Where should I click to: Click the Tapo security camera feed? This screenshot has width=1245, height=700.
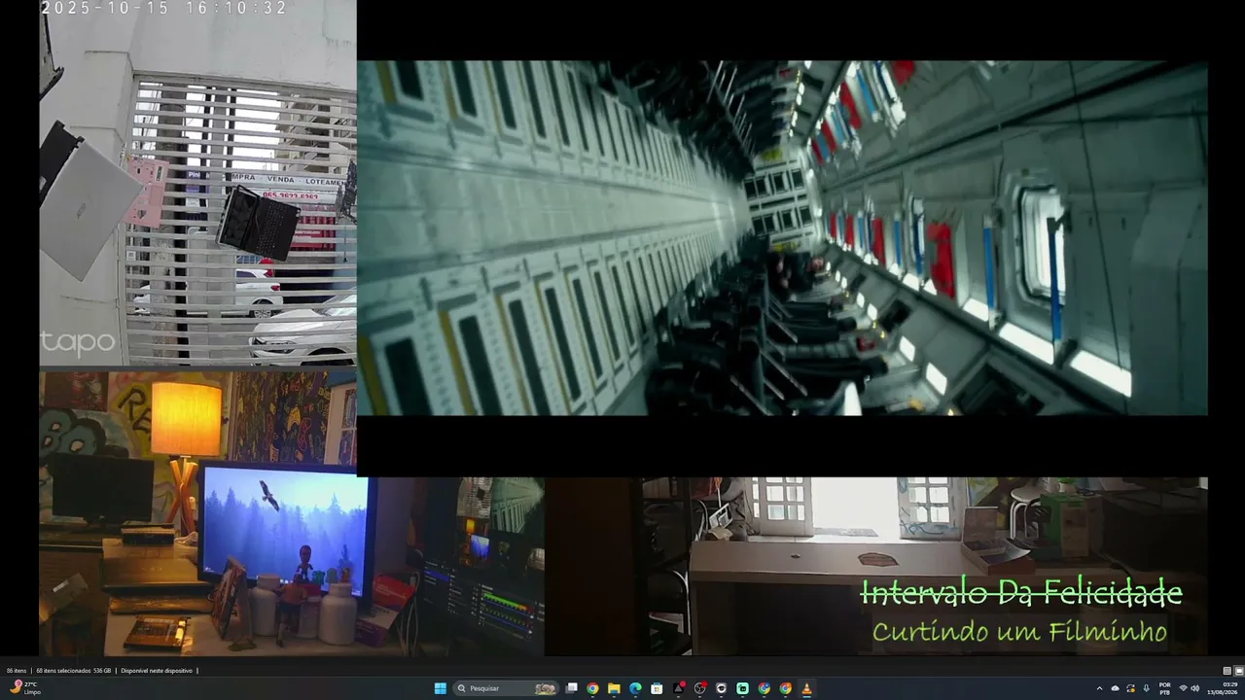tap(197, 183)
